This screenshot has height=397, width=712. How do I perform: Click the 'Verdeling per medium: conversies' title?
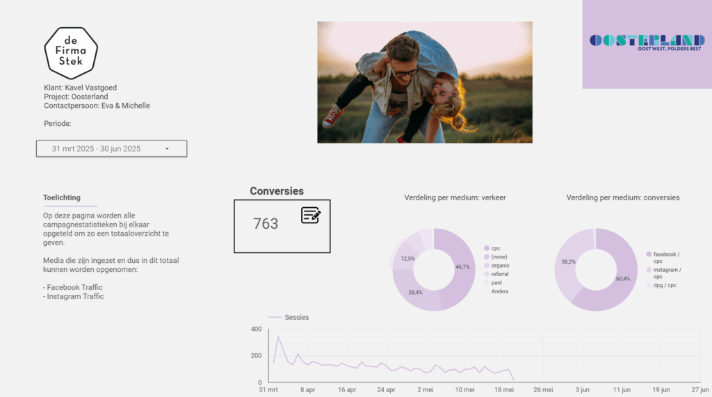point(623,197)
